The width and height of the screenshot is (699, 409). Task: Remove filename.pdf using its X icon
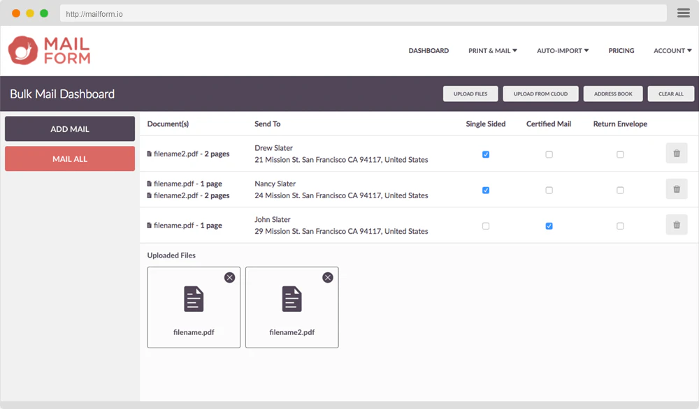click(x=229, y=277)
